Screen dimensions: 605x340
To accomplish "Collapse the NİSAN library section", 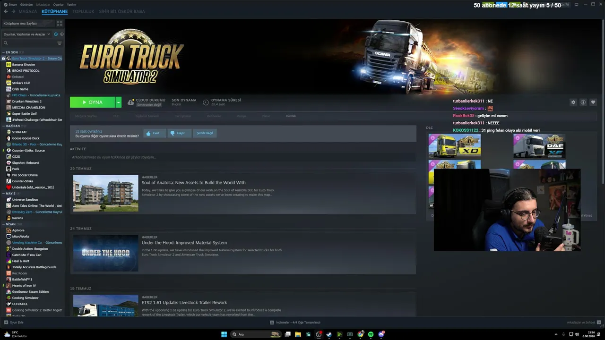I will (x=3, y=224).
